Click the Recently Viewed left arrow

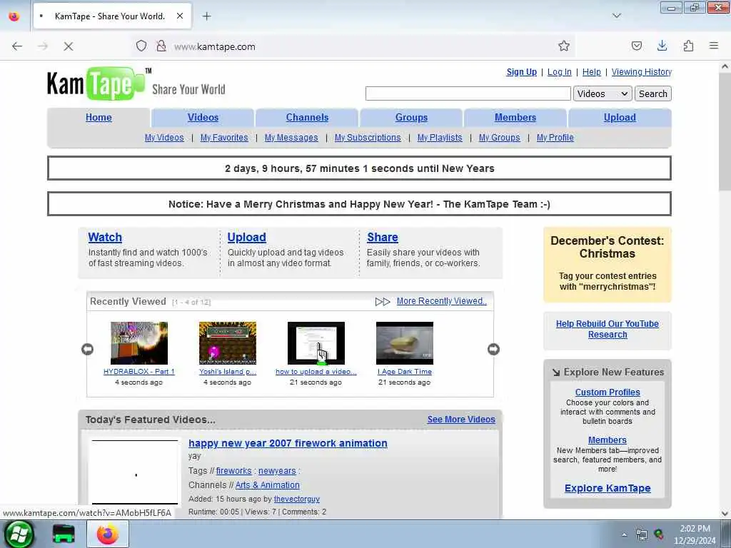point(87,349)
